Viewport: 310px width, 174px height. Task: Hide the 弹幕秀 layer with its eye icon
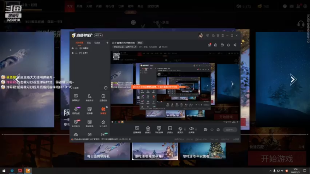click(x=72, y=48)
